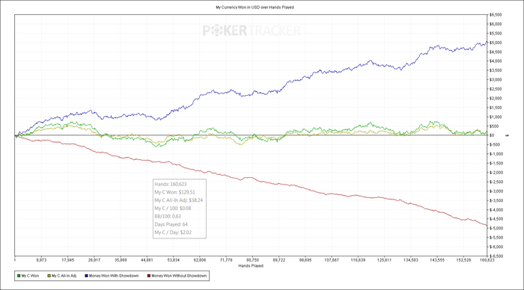The height and width of the screenshot is (290, 524).
Task: Click the 98,695 x-axis tick label
Action: click(305, 260)
